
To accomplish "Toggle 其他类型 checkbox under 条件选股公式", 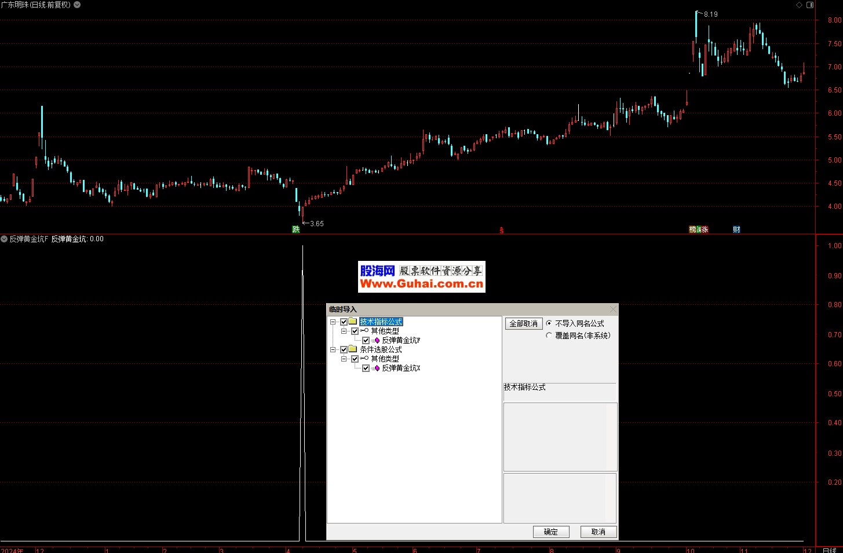I will click(x=355, y=359).
